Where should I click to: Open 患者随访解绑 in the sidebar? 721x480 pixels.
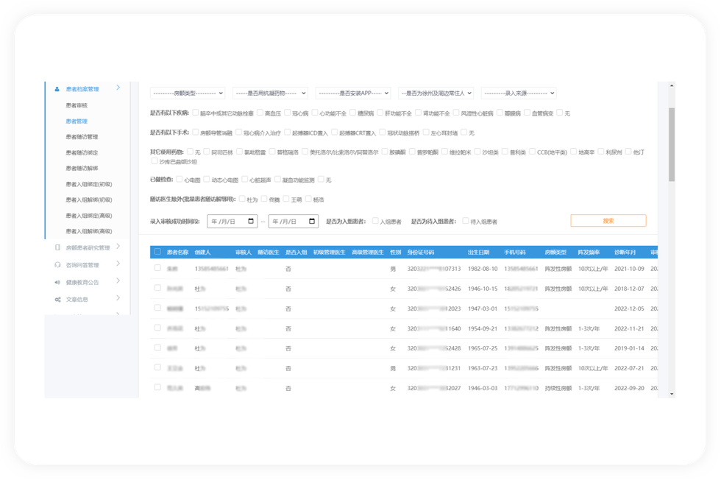point(82,168)
